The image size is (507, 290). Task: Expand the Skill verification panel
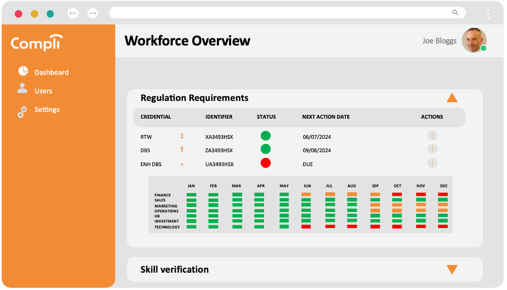[452, 269]
